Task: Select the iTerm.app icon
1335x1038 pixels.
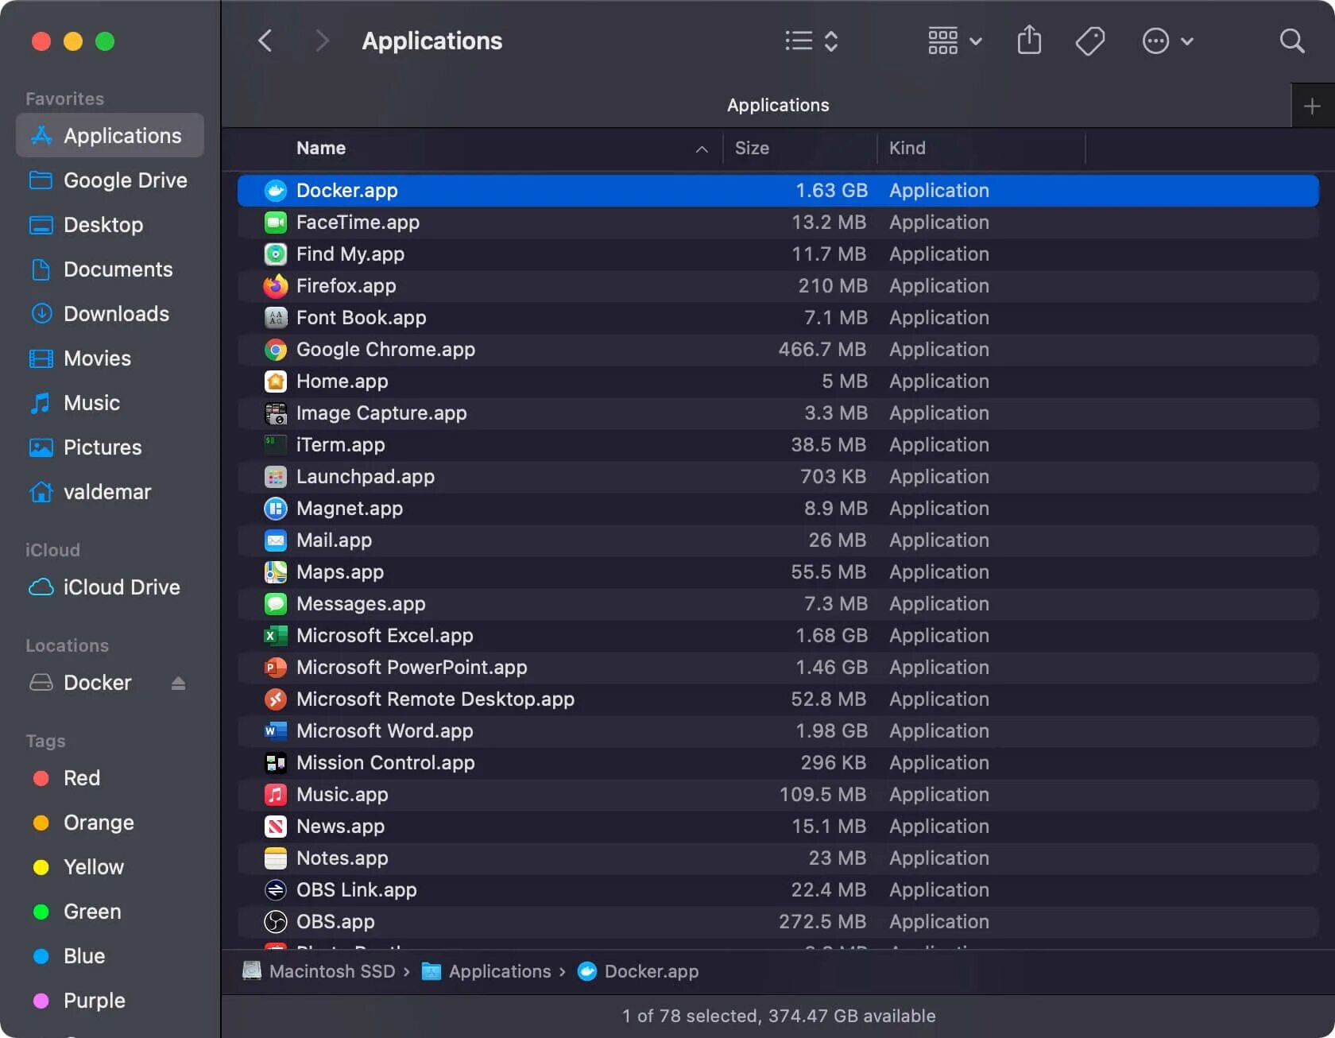Action: tap(275, 445)
